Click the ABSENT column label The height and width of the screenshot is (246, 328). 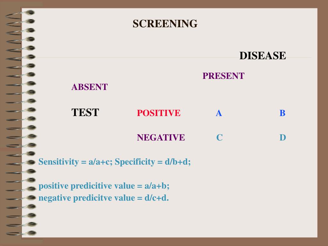click(x=90, y=87)
